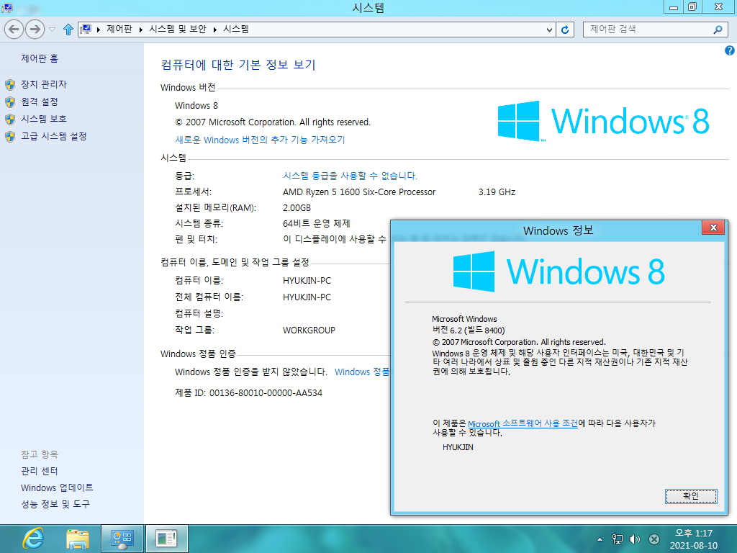Click Microsoft 소프트웨어 사용 조건 link
Viewport: 737px width, 553px height.
(523, 423)
